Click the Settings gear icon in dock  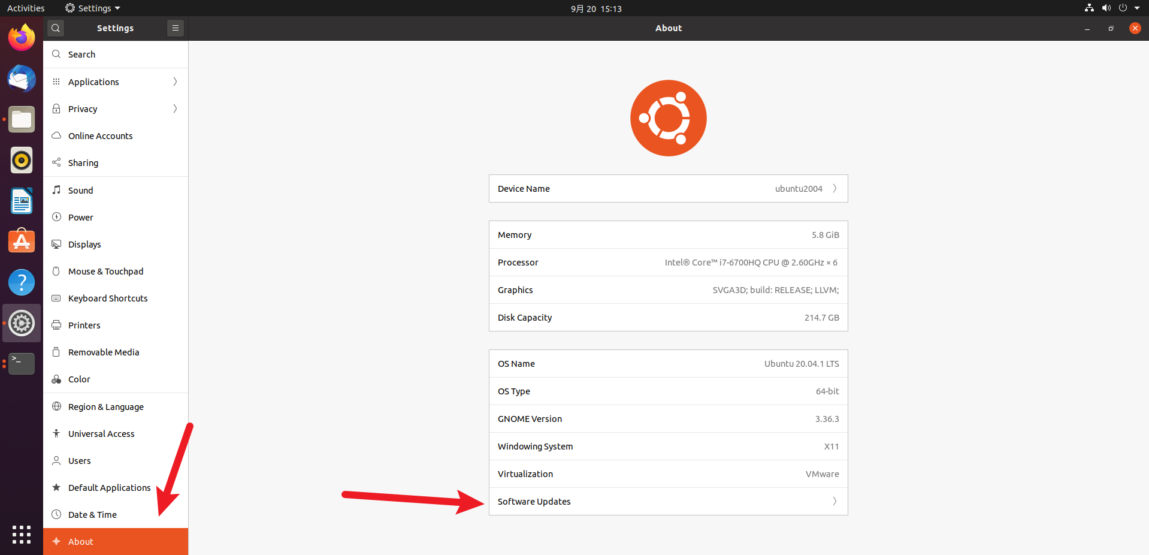pos(22,323)
